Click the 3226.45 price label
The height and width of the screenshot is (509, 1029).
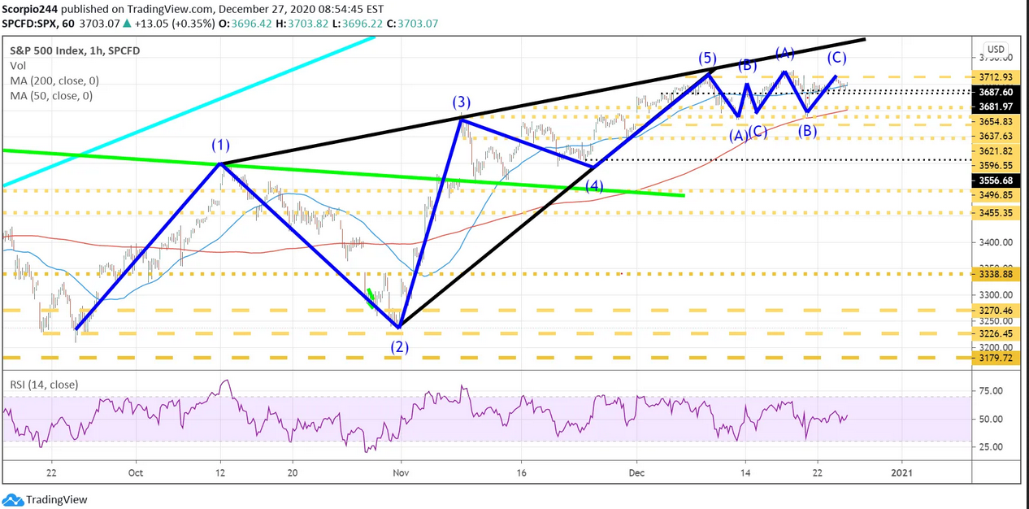996,333
